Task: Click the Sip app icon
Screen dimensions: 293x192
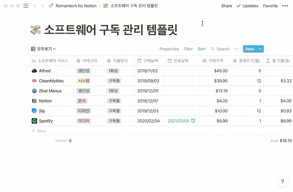Action: pyautogui.click(x=34, y=111)
